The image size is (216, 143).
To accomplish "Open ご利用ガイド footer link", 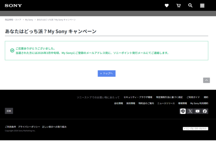I will [193, 97].
